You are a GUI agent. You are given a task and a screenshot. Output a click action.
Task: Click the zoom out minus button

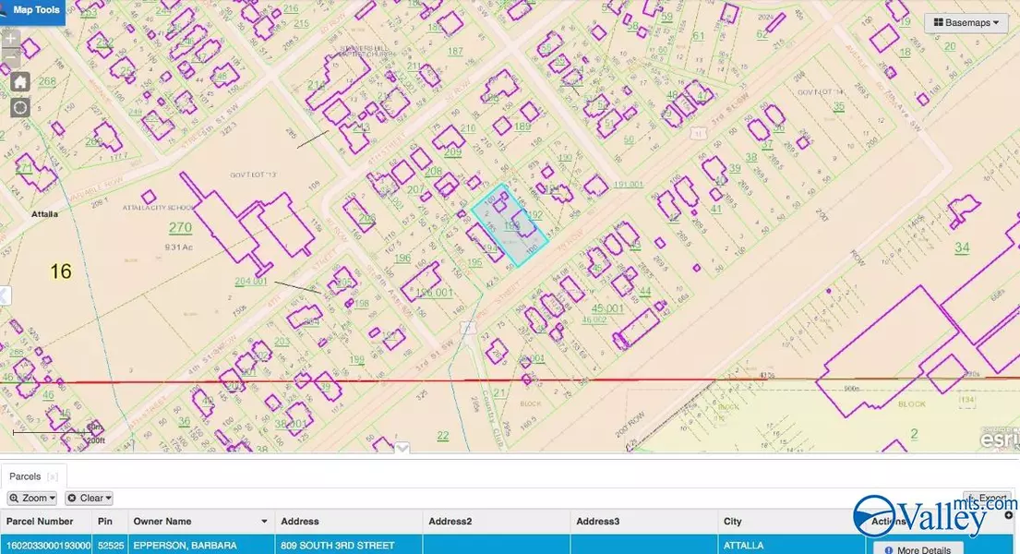(10, 58)
